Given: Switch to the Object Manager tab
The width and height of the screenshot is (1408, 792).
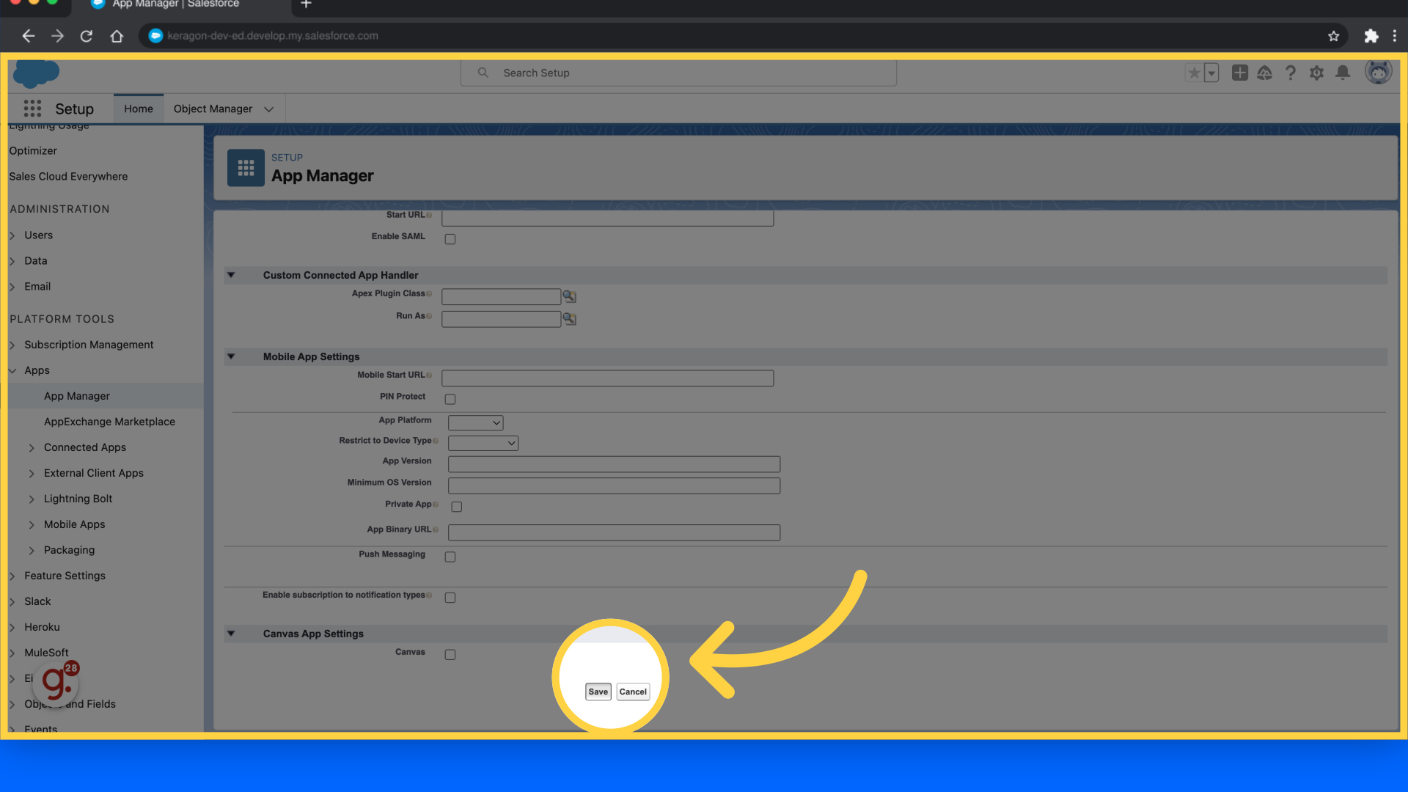Looking at the screenshot, I should (213, 109).
